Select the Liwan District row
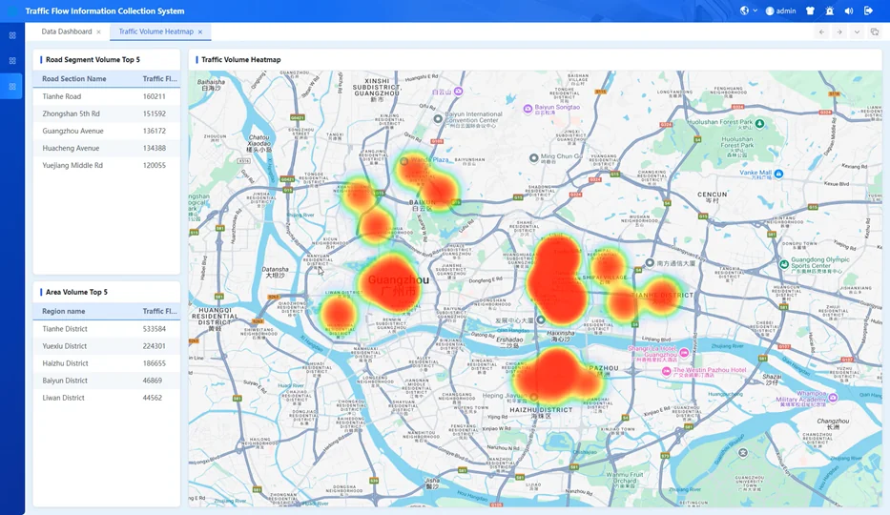The image size is (890, 515). pyautogui.click(x=107, y=398)
